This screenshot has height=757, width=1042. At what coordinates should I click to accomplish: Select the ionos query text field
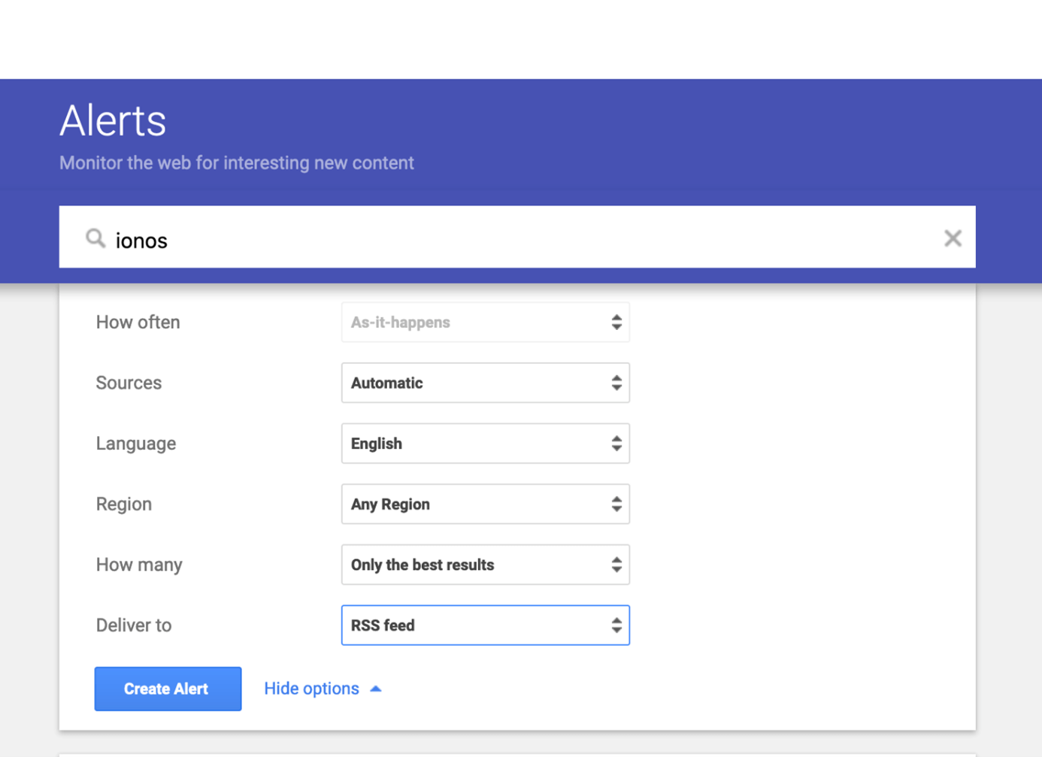pos(451,240)
